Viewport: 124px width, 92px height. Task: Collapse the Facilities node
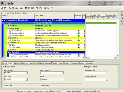5,26
